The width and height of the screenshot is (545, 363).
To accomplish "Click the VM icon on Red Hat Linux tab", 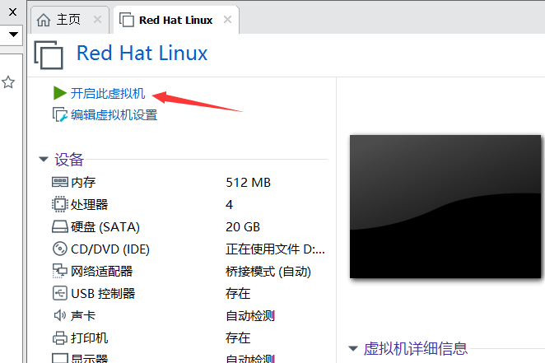I will [127, 20].
